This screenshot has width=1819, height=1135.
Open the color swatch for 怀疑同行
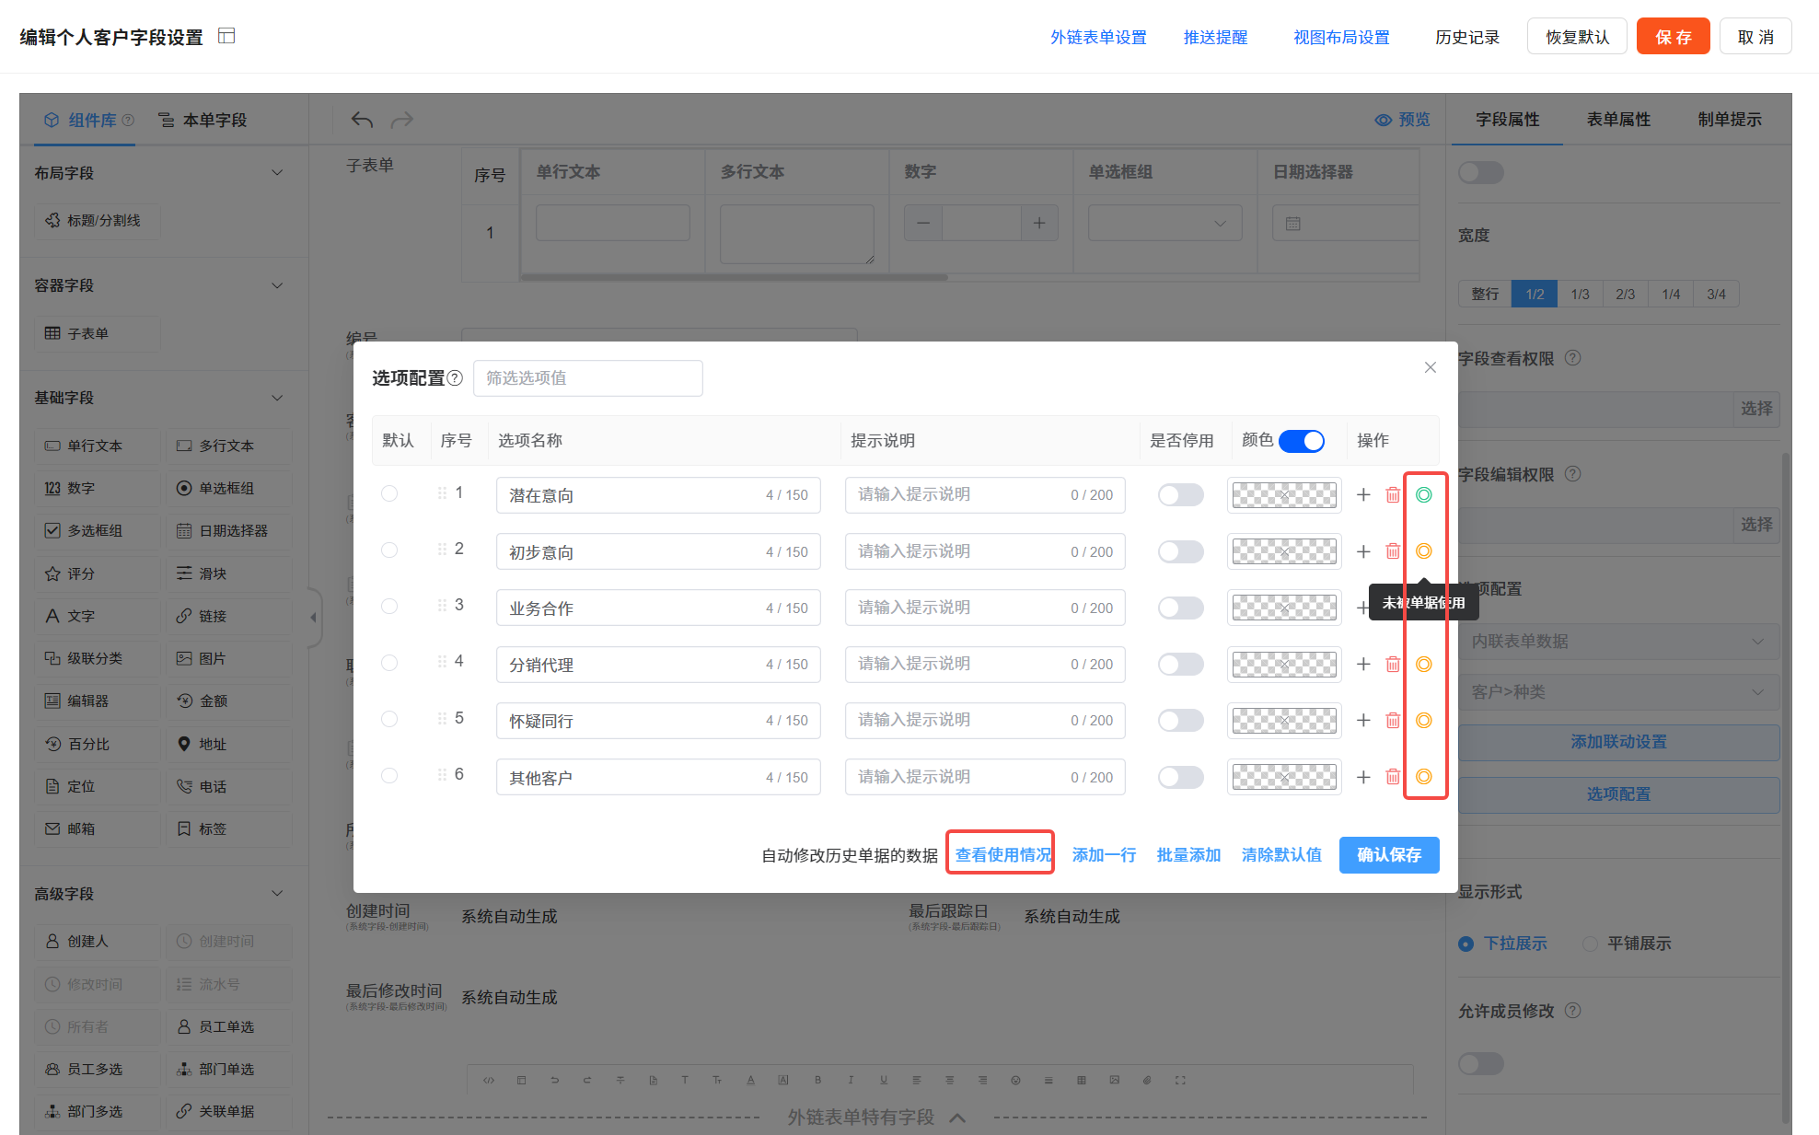(x=1283, y=721)
